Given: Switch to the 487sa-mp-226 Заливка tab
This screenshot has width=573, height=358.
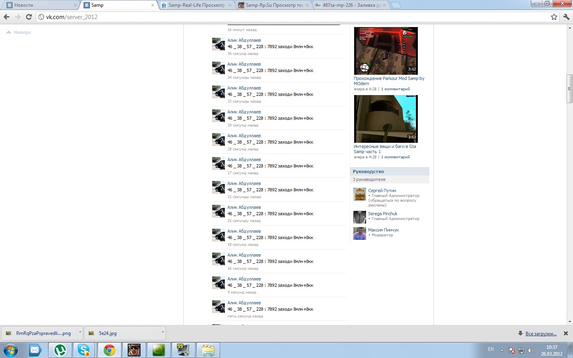Looking at the screenshot, I should (x=350, y=5).
